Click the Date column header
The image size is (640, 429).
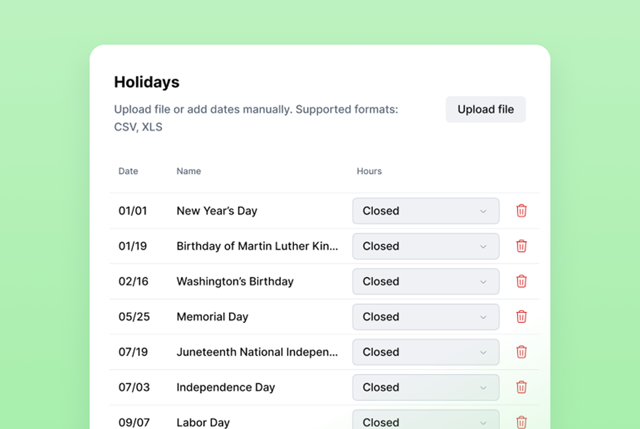click(x=128, y=171)
